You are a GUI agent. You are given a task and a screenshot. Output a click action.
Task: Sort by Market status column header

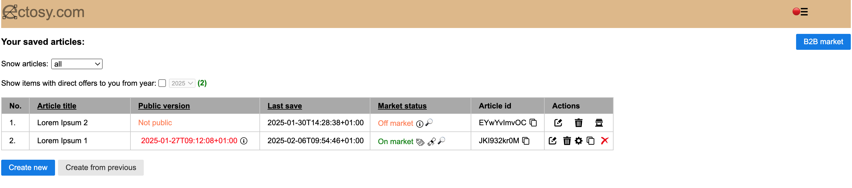coord(402,106)
